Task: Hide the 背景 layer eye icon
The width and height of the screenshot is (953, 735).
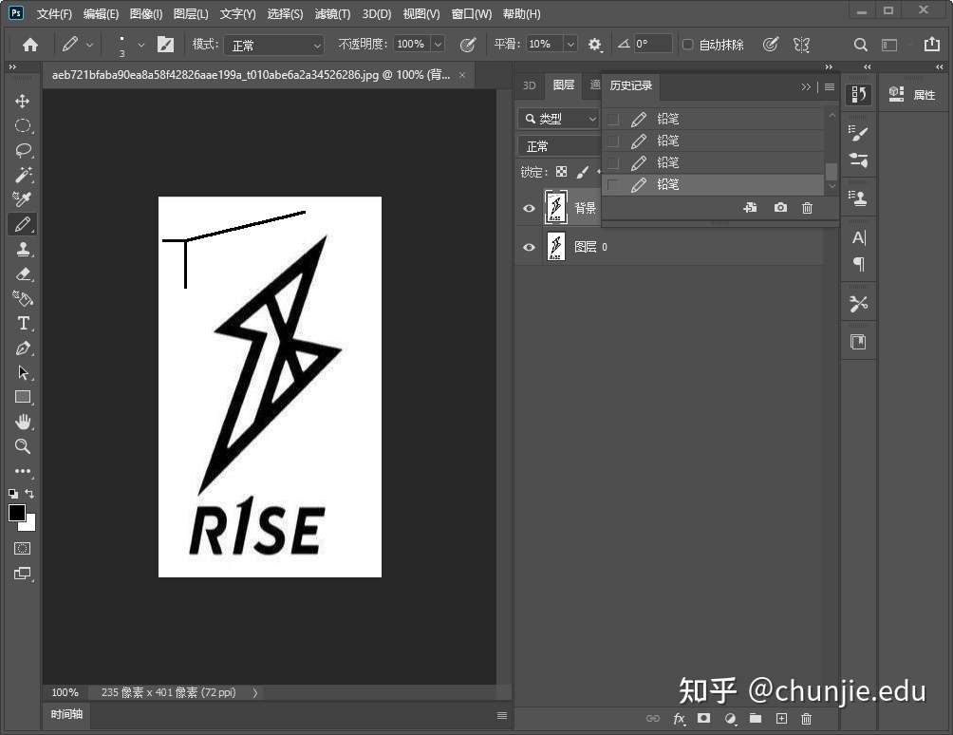Action: point(529,209)
